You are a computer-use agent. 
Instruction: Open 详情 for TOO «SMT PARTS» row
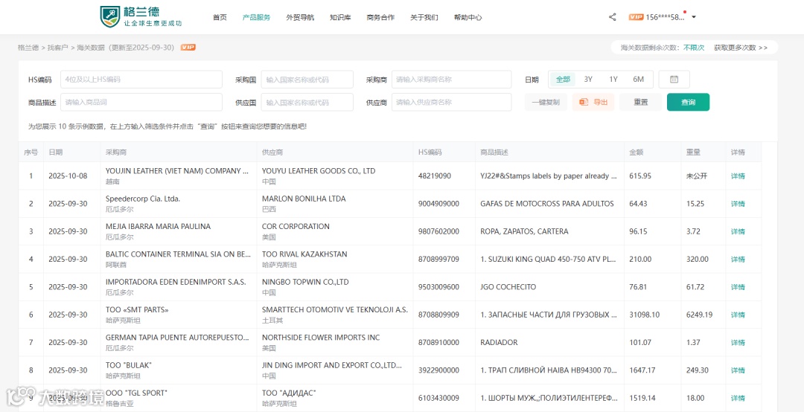[738, 315]
